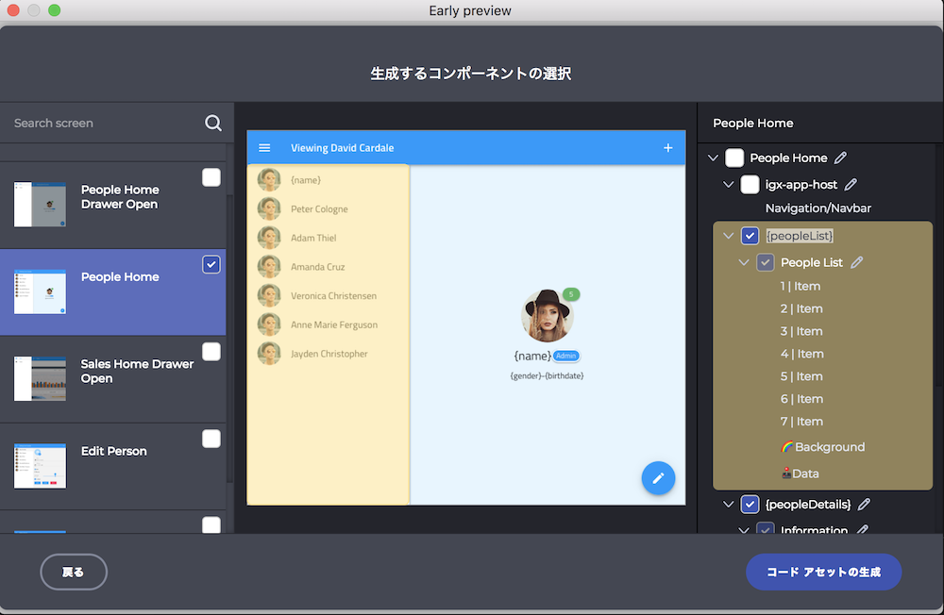Select the 3 | Item tree entry

coord(801,331)
